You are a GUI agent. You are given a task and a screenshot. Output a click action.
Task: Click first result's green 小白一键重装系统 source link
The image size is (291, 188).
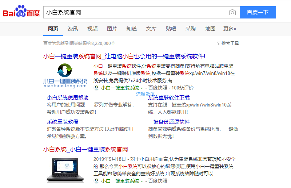(x=120, y=88)
